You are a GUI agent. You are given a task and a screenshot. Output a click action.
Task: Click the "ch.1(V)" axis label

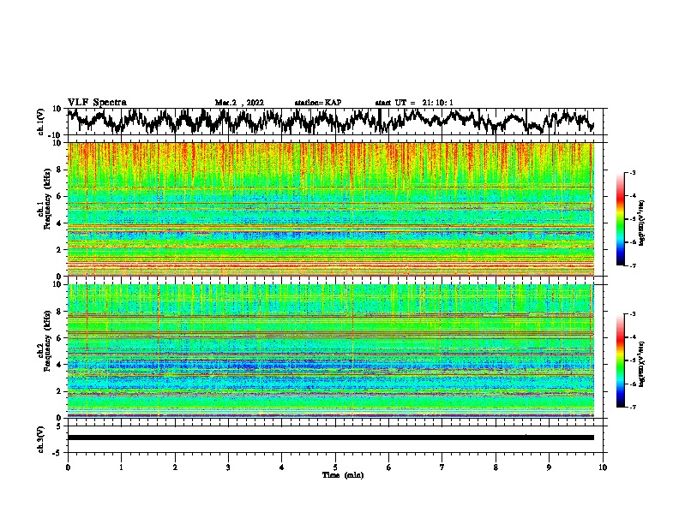41,122
